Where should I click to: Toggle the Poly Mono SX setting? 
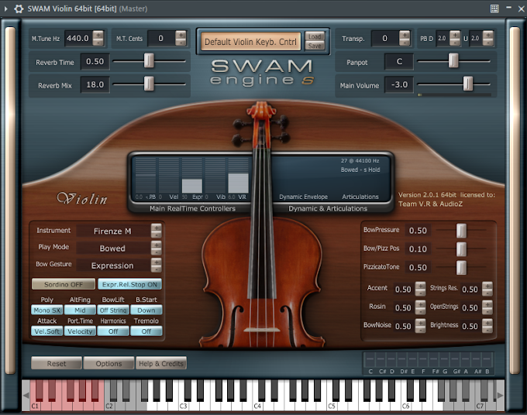(x=47, y=310)
